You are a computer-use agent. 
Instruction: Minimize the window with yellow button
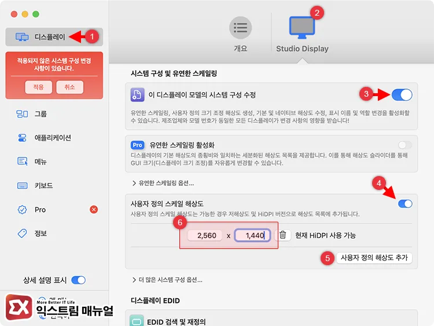25,14
